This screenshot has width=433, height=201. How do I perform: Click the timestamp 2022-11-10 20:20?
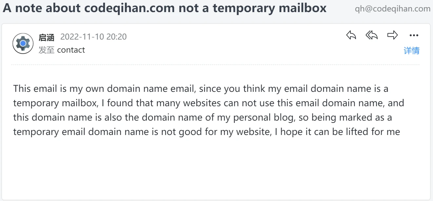click(93, 37)
